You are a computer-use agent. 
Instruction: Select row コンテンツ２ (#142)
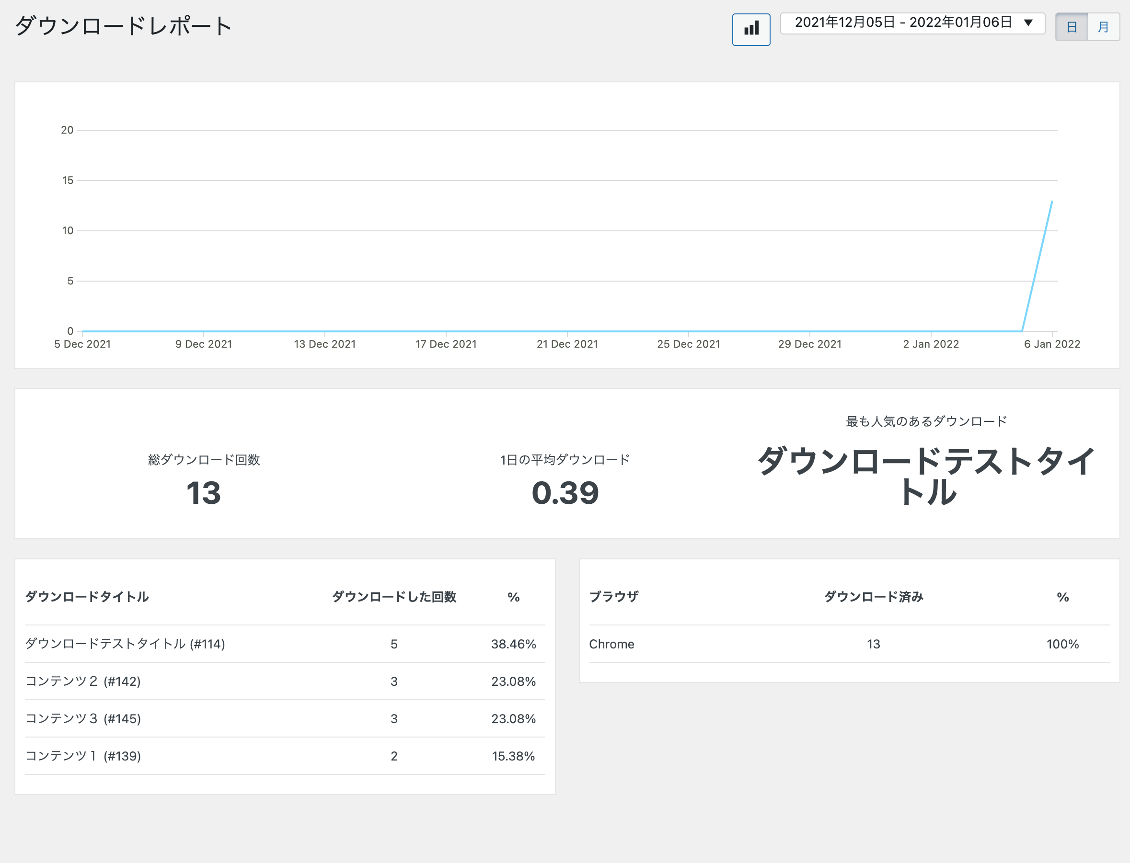click(285, 681)
